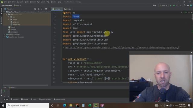This screenshot has width=193, height=108.
Task: Open the Tools menu
Action: (x=43, y=2)
